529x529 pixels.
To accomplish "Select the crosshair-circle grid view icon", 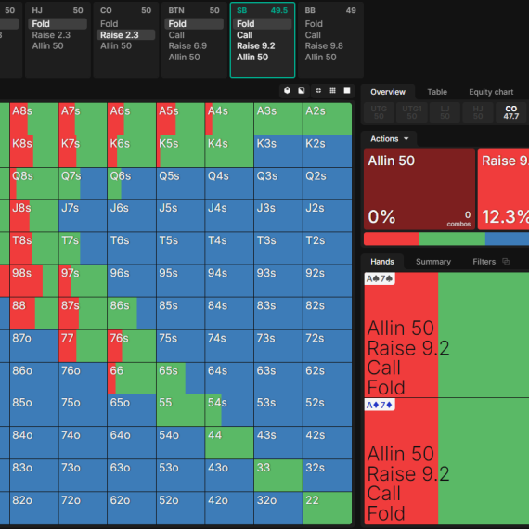I will (x=318, y=90).
